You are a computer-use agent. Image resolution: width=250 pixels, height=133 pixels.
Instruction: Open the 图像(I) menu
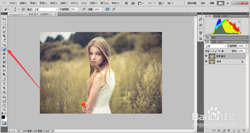33,3
